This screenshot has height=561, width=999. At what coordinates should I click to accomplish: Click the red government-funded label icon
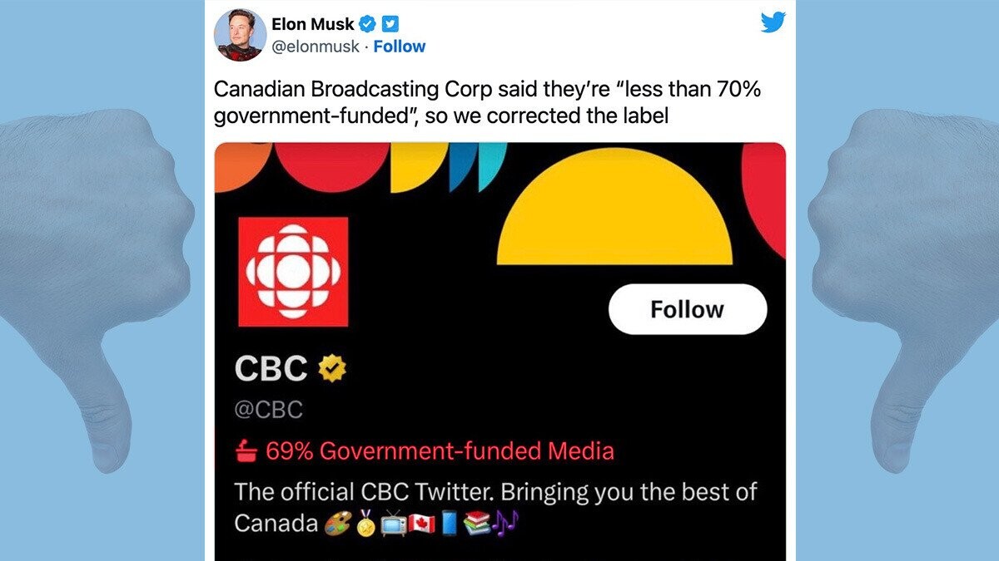pyautogui.click(x=247, y=451)
